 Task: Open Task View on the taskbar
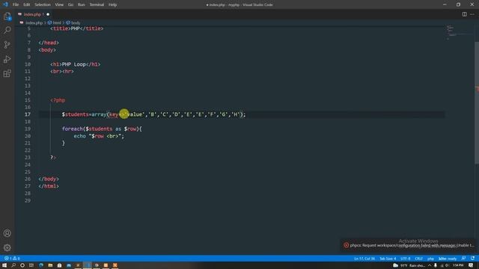[31, 265]
